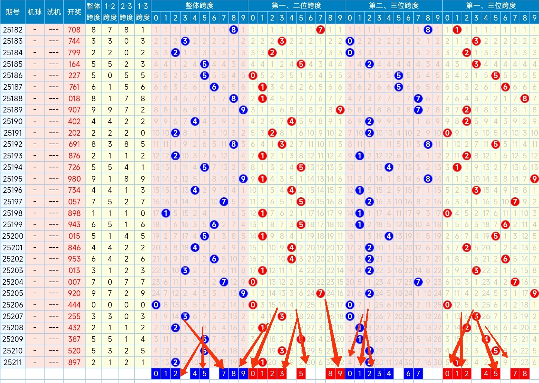This screenshot has width=539, height=383.
Task: Select draw result 018
Action: tap(74, 99)
